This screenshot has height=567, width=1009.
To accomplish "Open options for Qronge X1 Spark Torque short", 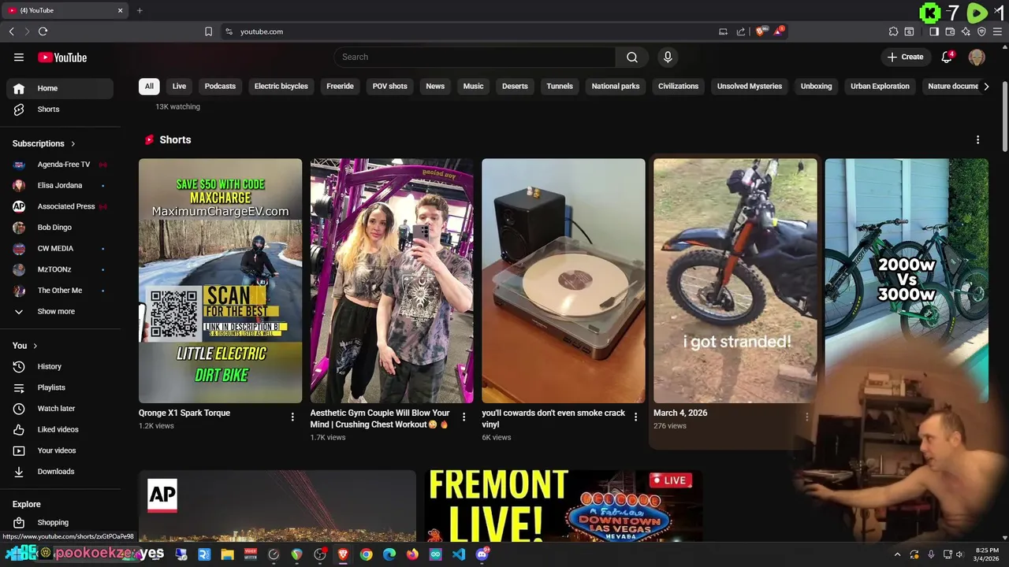I will (x=292, y=417).
